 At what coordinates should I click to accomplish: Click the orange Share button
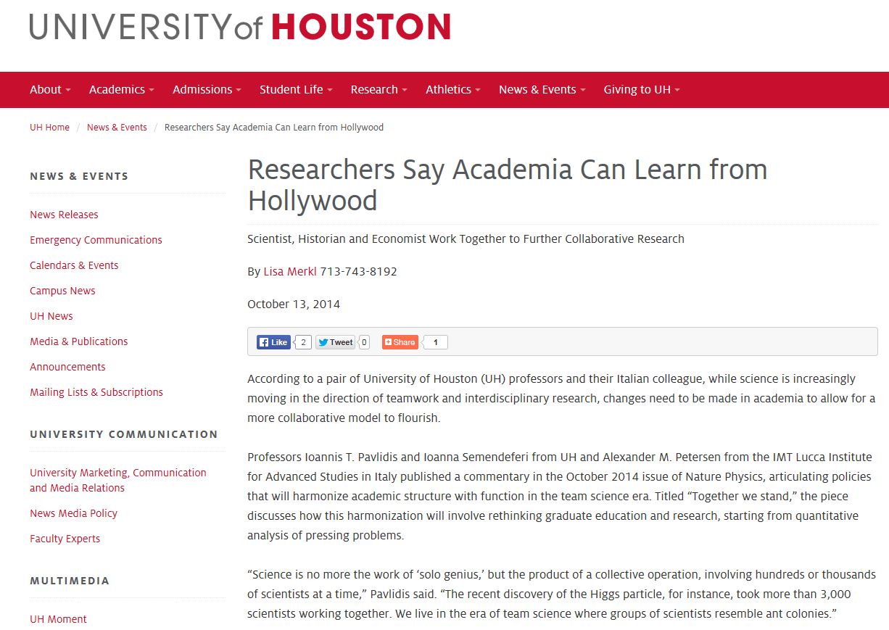400,342
